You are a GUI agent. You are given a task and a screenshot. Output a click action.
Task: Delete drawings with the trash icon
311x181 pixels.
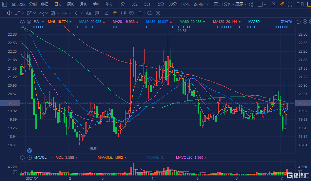(140, 13)
